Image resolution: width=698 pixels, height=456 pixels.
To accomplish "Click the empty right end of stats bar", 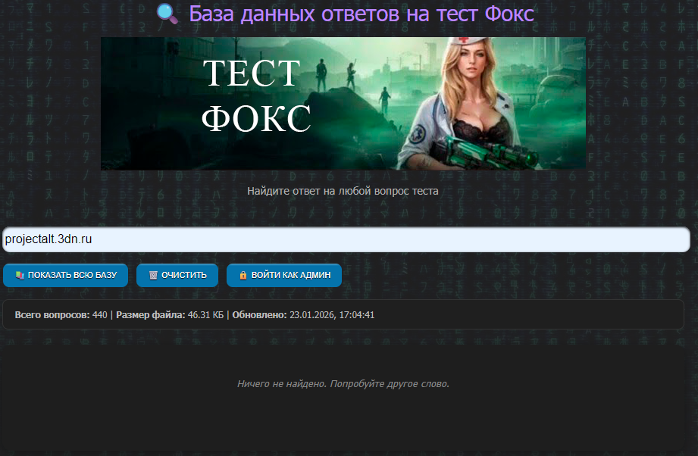I will coord(568,315).
